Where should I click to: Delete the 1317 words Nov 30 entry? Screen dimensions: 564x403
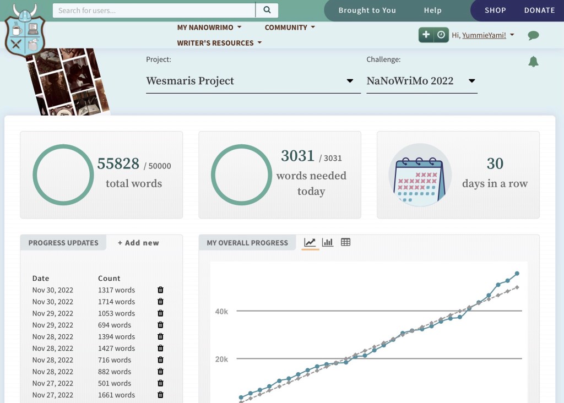tap(160, 290)
